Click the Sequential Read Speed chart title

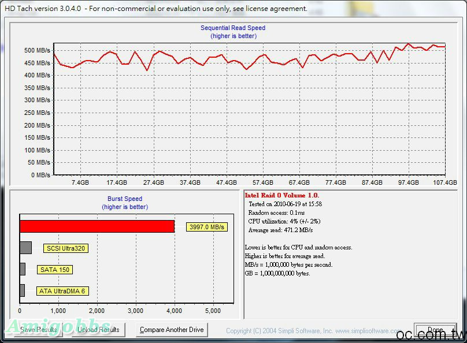(233, 28)
